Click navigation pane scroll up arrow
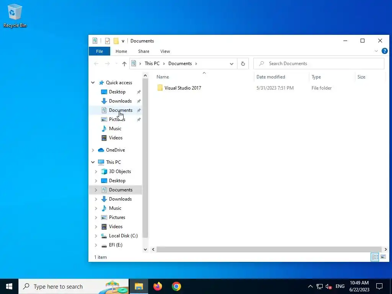The height and width of the screenshot is (294, 392). 145,75
